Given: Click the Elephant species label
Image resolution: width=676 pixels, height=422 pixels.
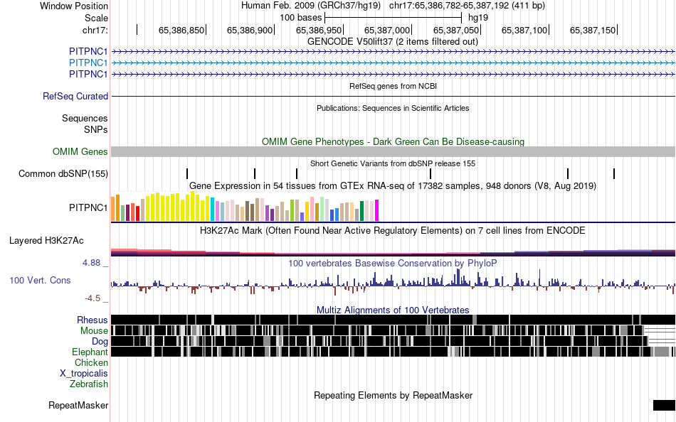Looking at the screenshot, I should [90, 352].
